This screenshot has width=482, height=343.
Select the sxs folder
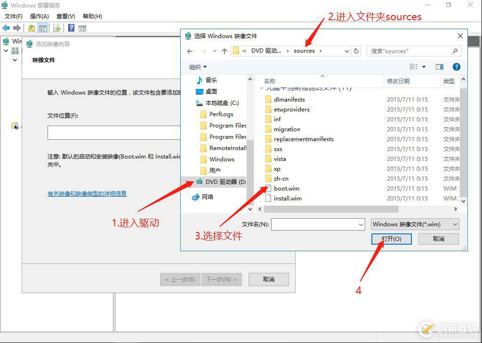274,149
